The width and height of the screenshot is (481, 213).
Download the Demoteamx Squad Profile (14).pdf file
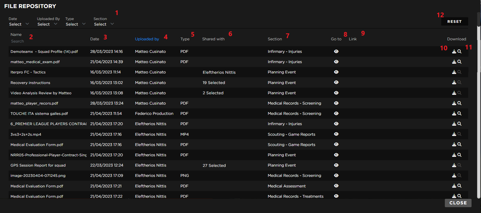(454, 51)
